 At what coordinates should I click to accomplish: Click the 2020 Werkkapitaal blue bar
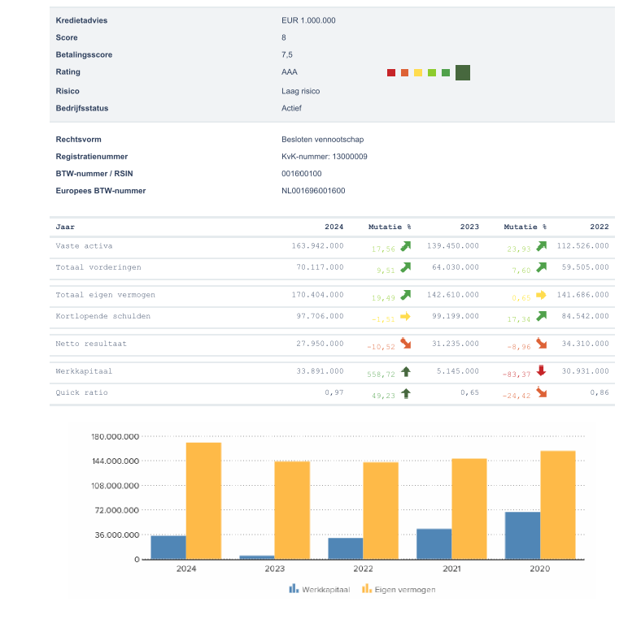[x=522, y=535]
